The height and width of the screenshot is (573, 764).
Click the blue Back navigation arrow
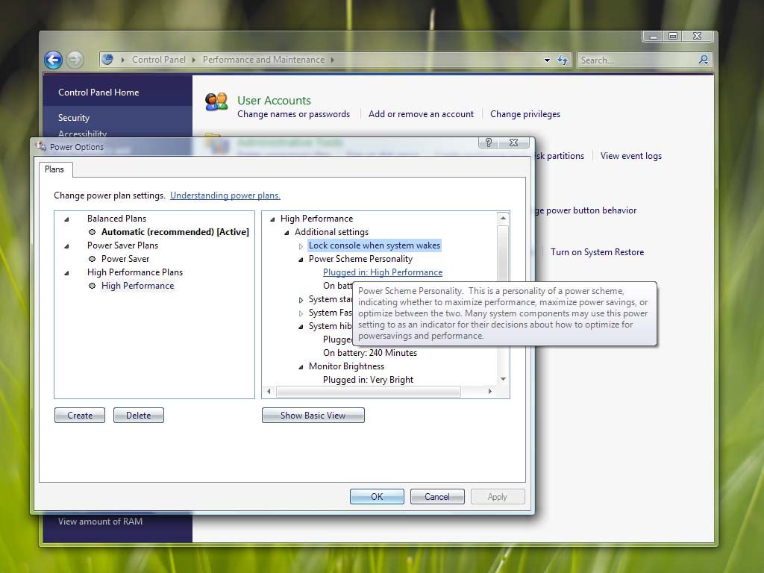(x=53, y=60)
